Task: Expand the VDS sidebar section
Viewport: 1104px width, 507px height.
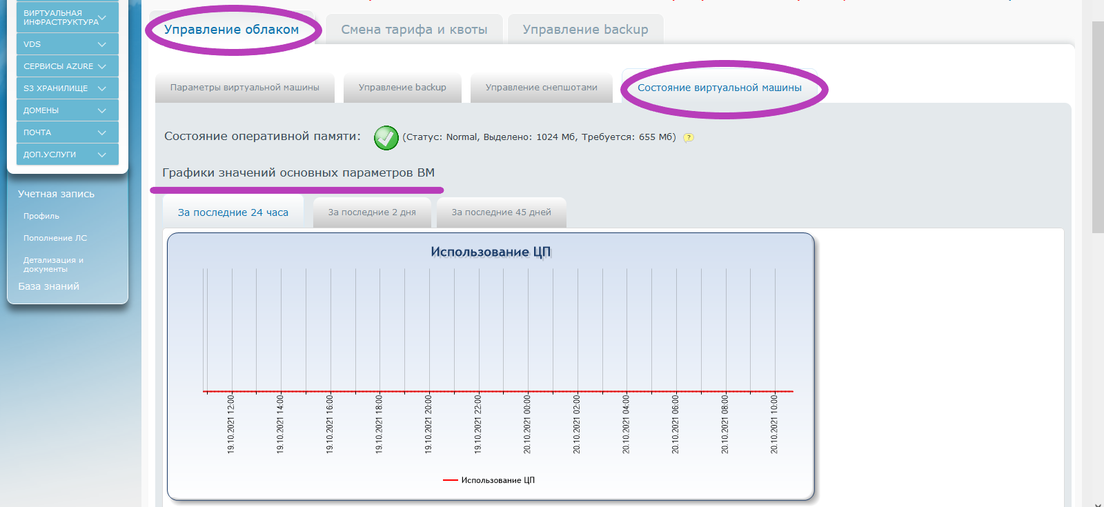Action: click(67, 44)
